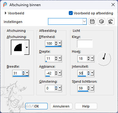Decrease Intensiteit value with down arrow
The width and height of the screenshot is (118, 113).
click(89, 74)
